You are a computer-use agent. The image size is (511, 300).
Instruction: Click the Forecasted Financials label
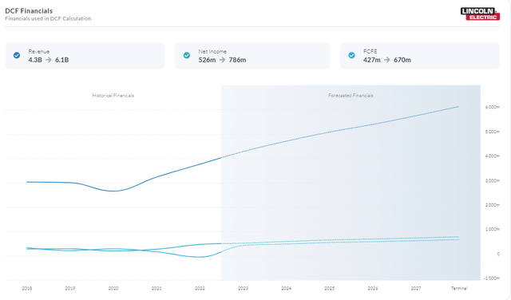click(351, 96)
